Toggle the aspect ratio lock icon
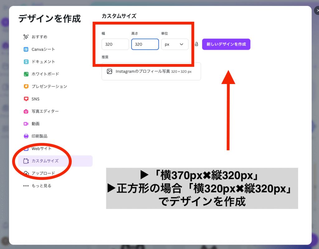 pyautogui.click(x=196, y=44)
